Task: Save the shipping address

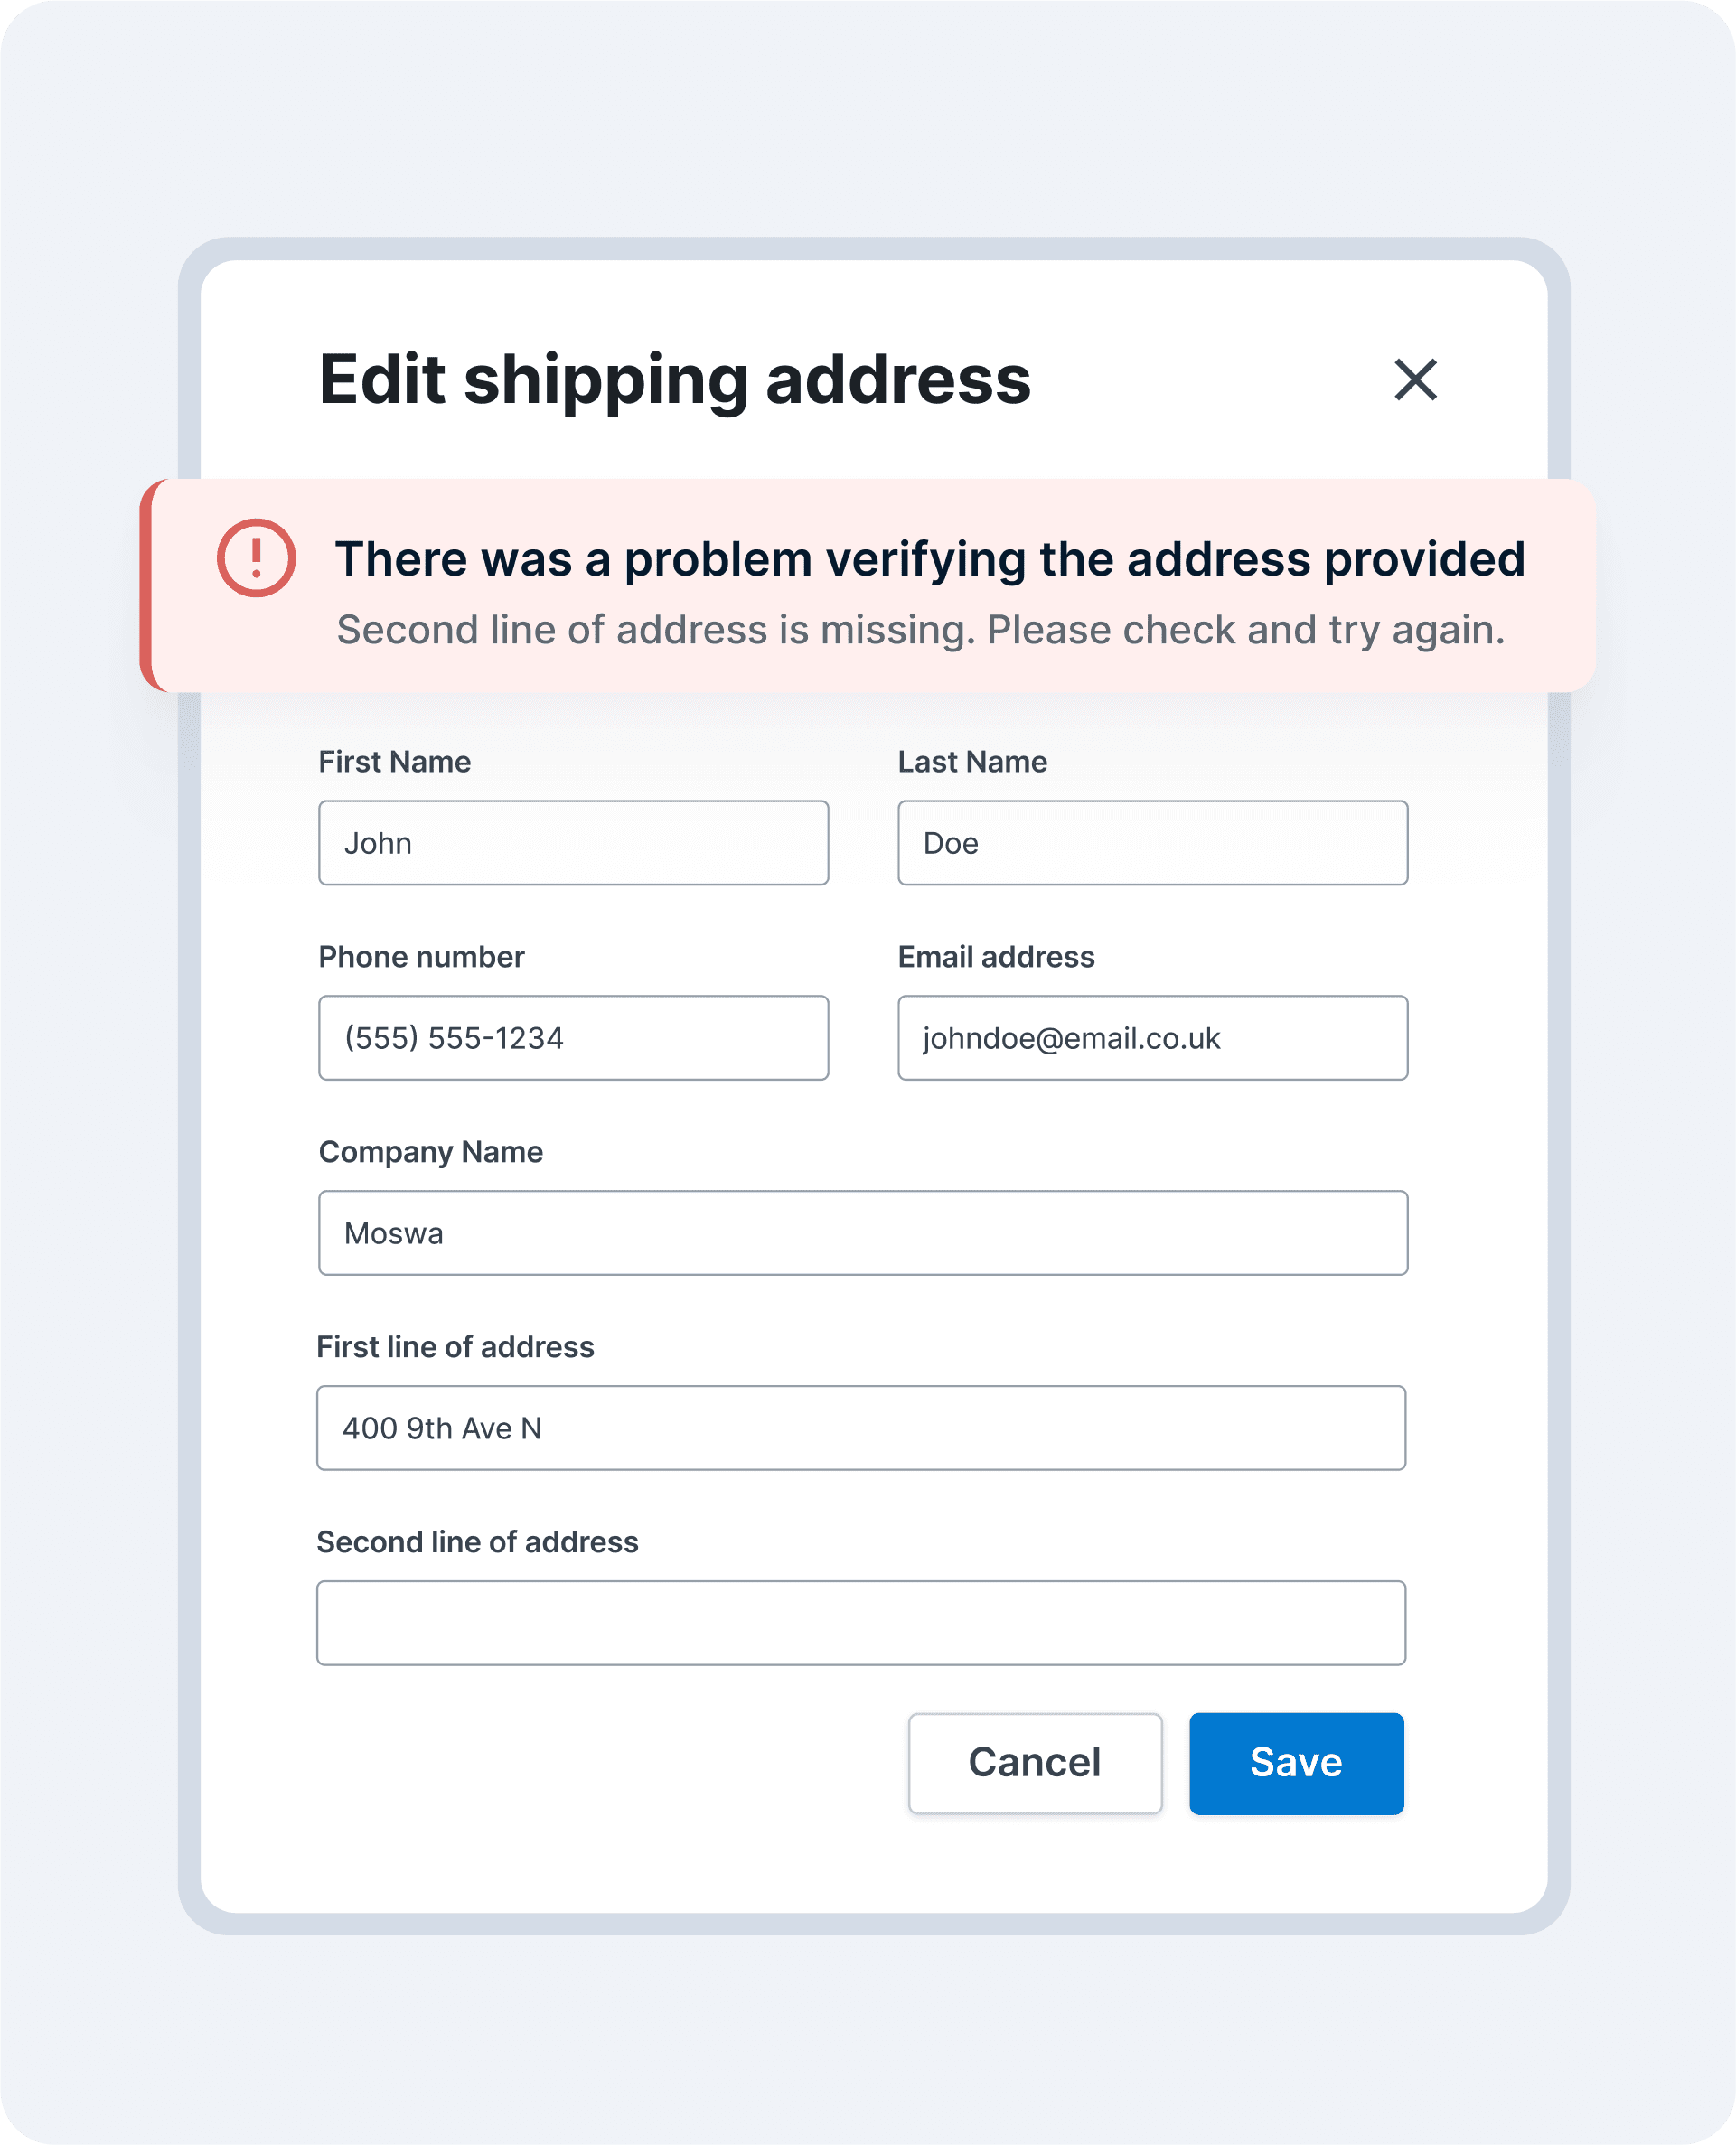Action: 1296,1763
